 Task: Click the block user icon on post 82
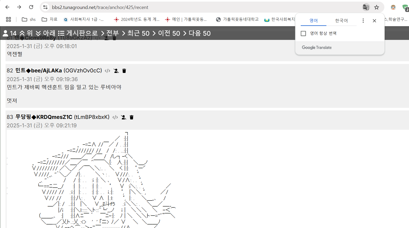116,71
